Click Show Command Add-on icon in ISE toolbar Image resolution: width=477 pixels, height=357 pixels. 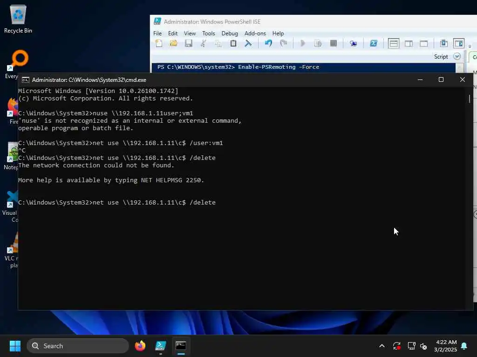(x=459, y=43)
